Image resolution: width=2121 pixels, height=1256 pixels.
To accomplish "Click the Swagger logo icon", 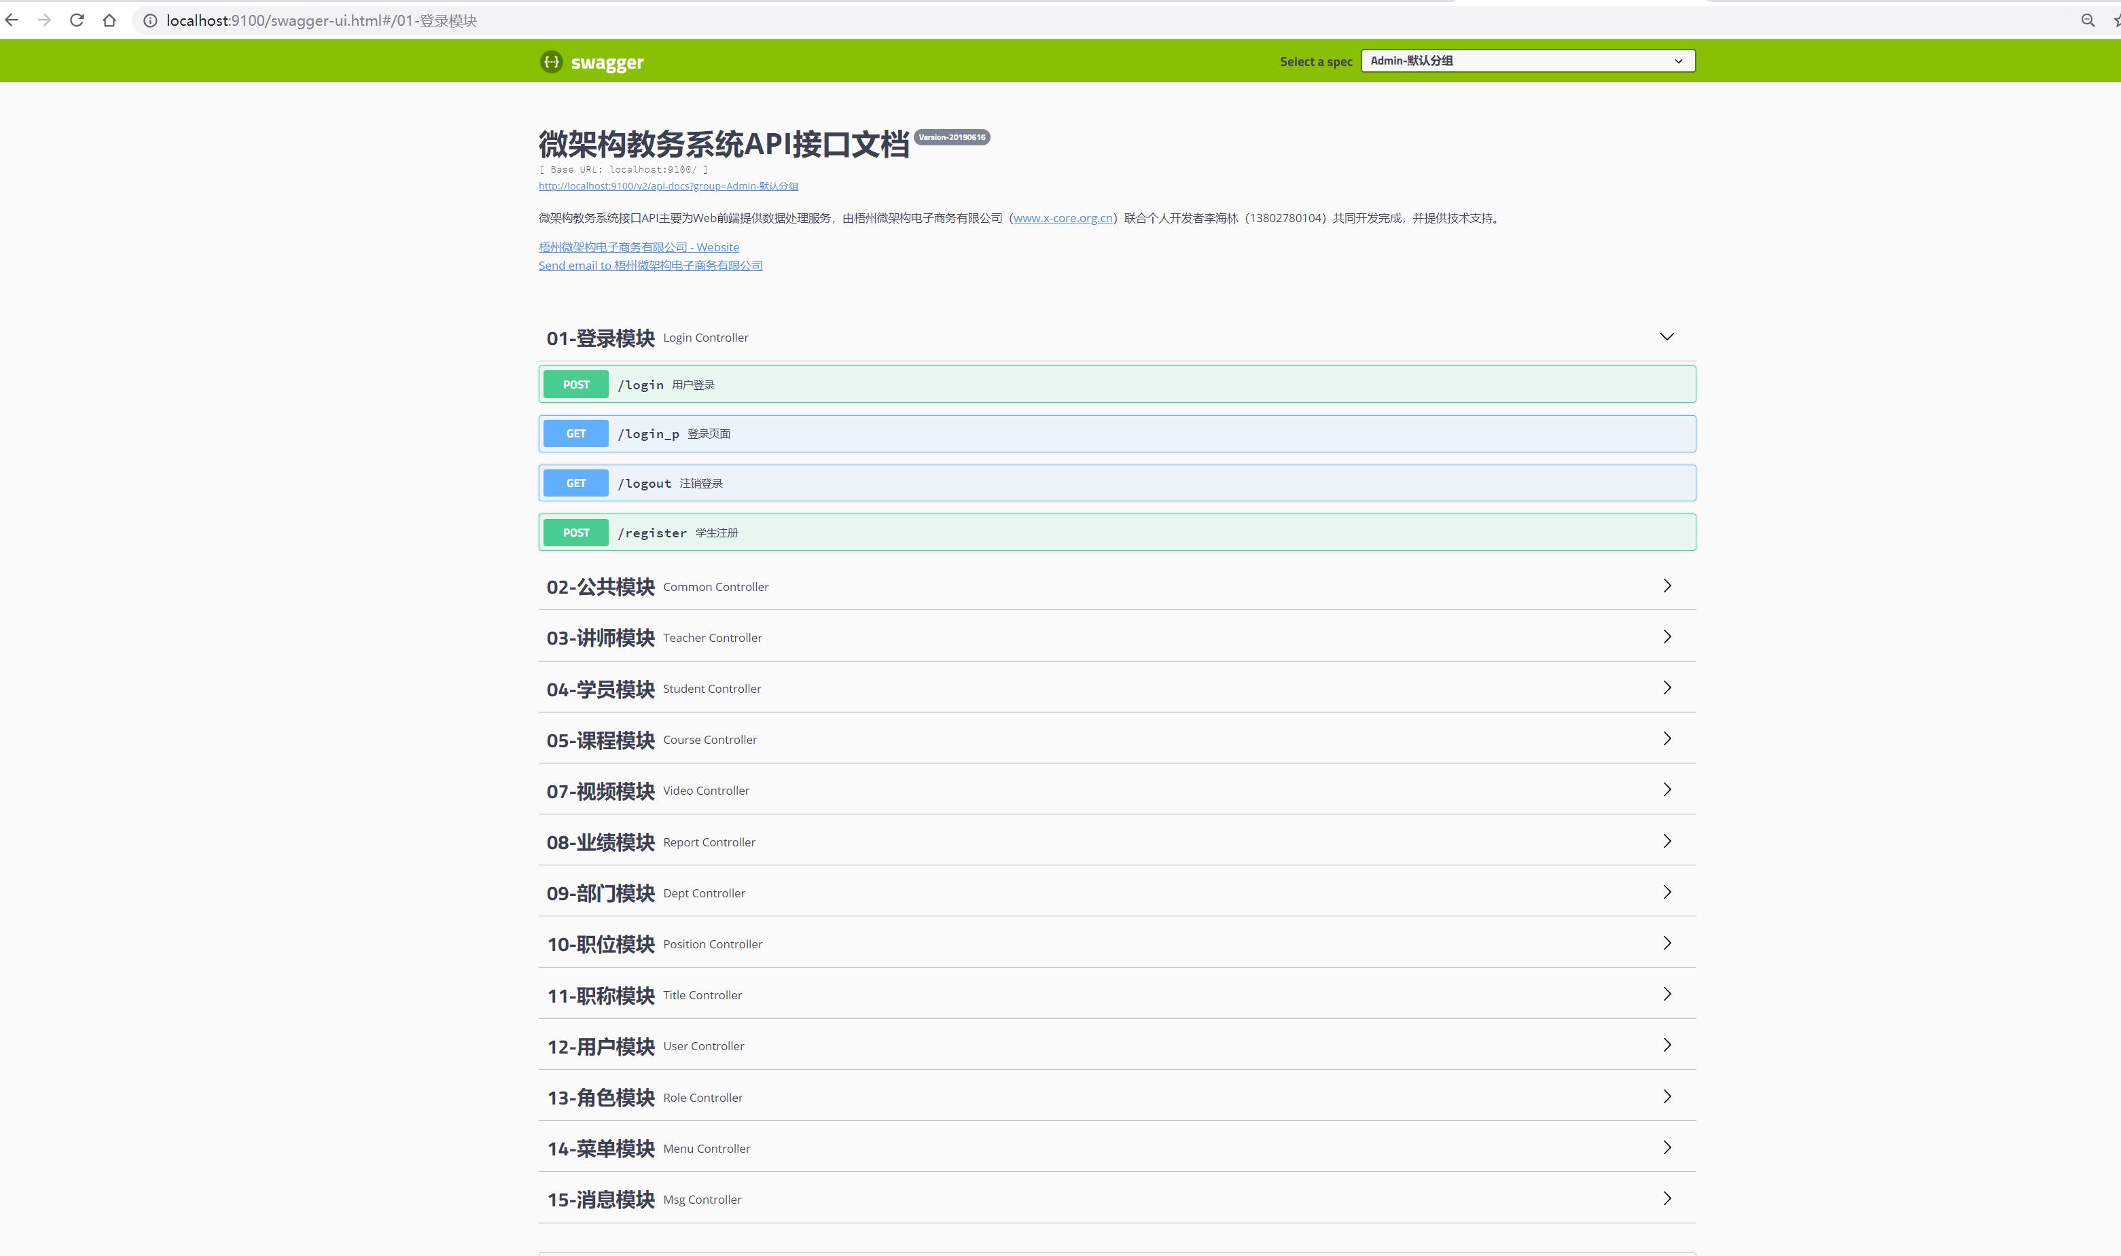I will 551,62.
